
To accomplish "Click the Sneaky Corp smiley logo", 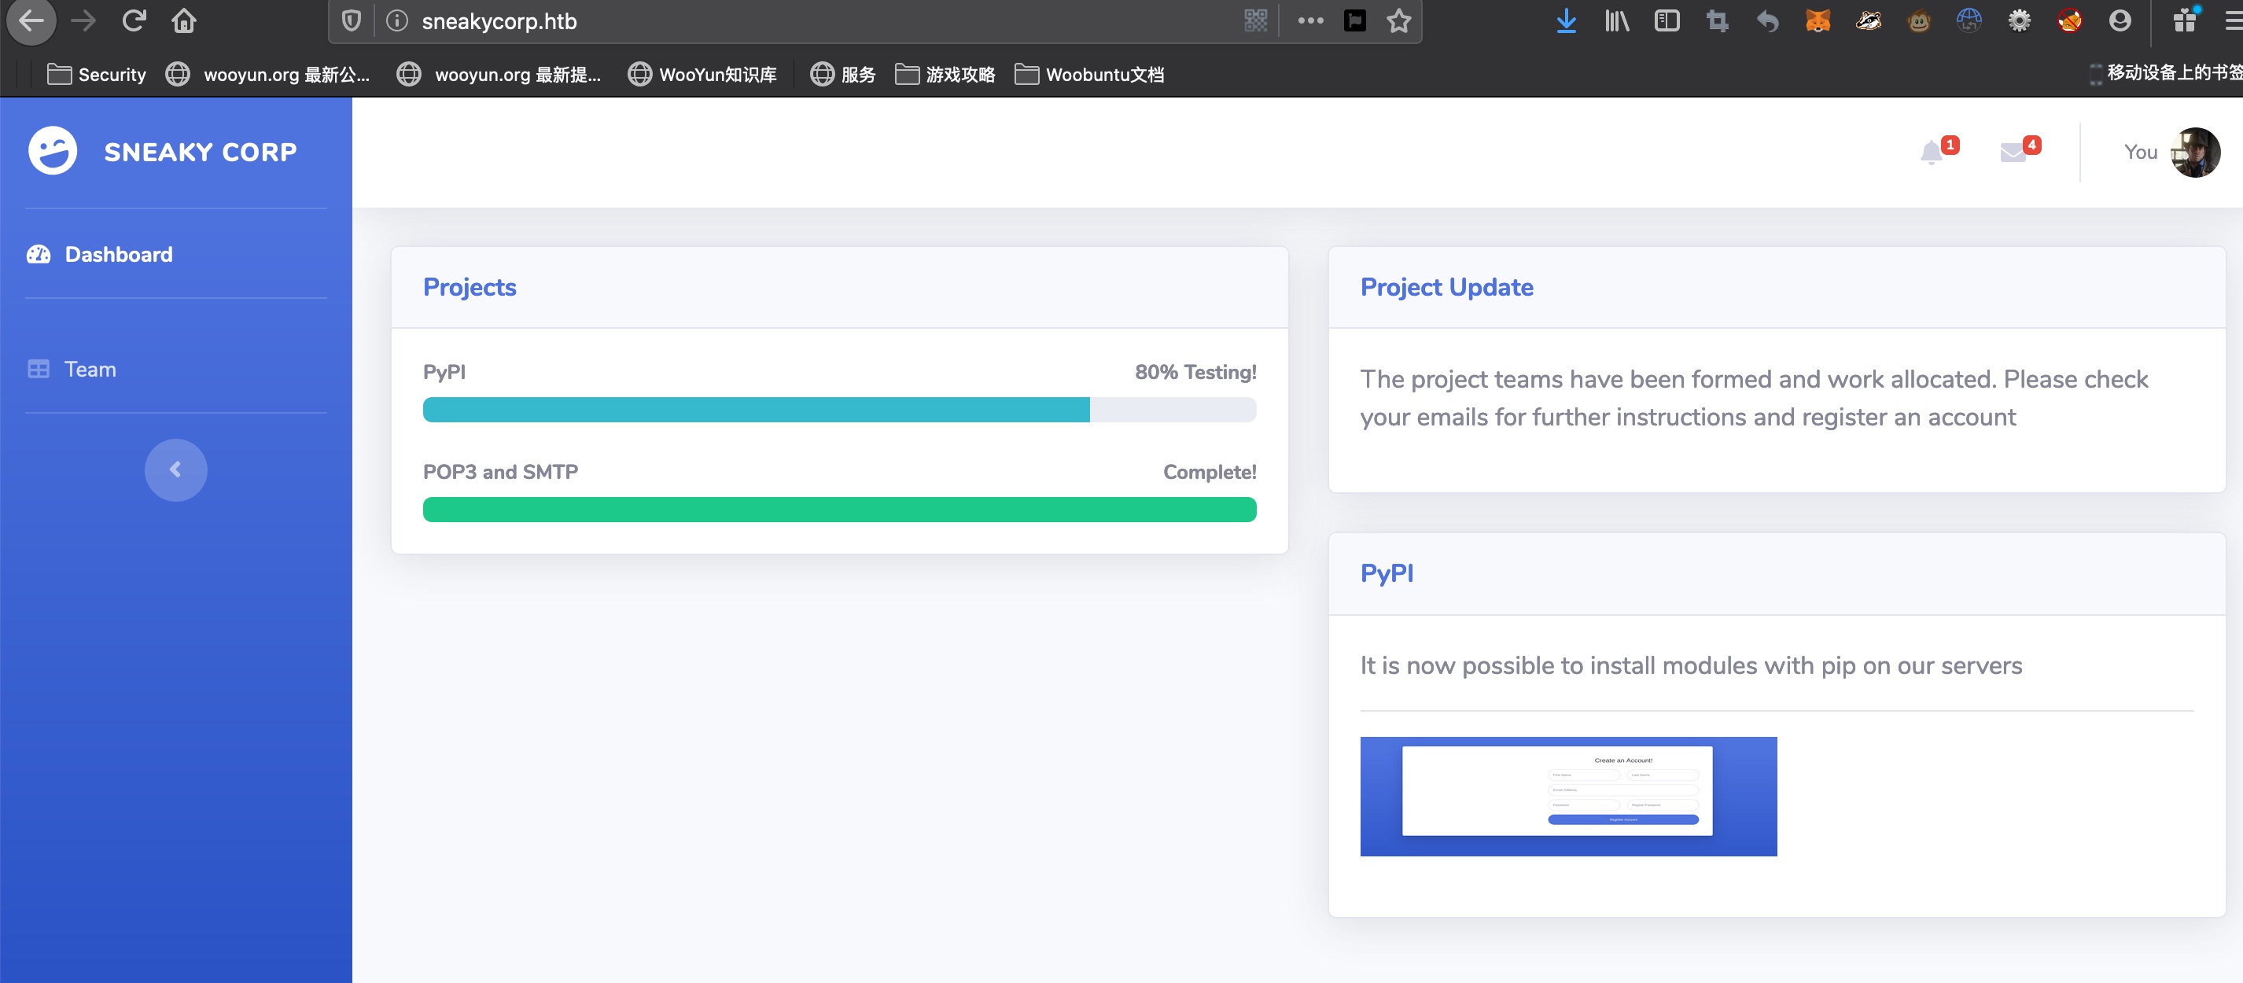I will click(52, 152).
